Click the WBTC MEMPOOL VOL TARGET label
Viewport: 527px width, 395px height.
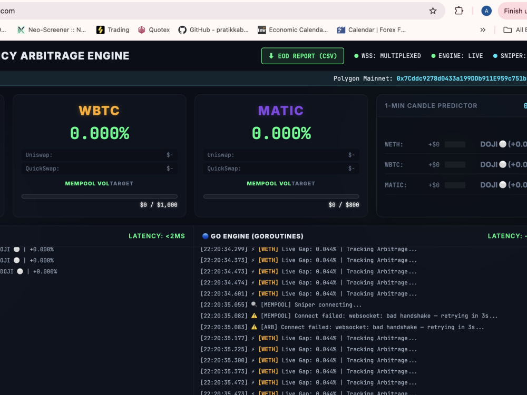tap(99, 183)
